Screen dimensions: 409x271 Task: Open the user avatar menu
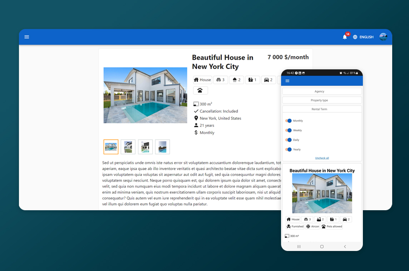(383, 37)
